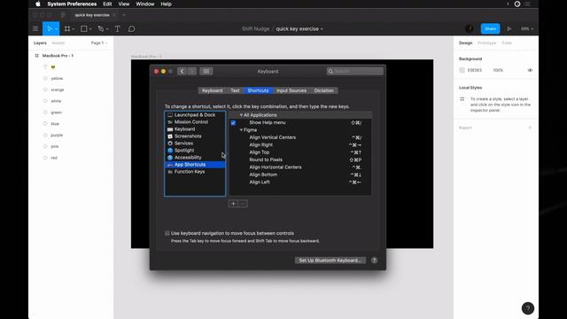Switch to the Prototype tab
The height and width of the screenshot is (319, 567).
(x=486, y=43)
